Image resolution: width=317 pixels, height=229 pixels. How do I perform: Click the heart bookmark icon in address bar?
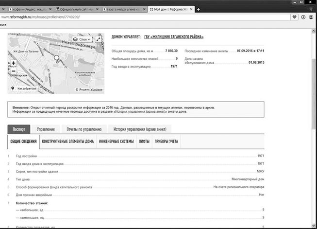295,17
